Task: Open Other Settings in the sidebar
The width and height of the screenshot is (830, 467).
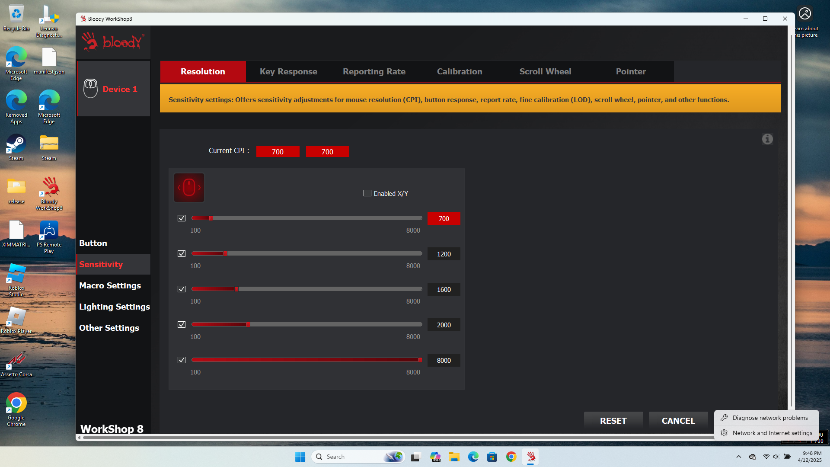Action: point(113,328)
